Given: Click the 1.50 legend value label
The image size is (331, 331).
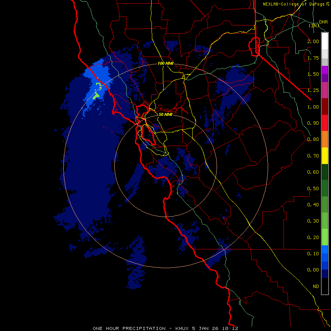Looking at the screenshot, I should 313,74.
